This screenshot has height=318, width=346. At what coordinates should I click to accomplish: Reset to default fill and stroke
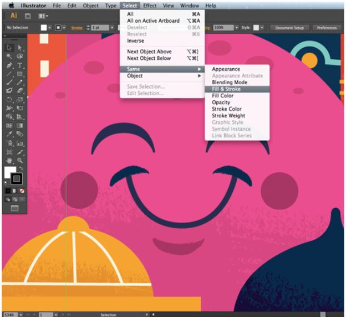point(6,183)
